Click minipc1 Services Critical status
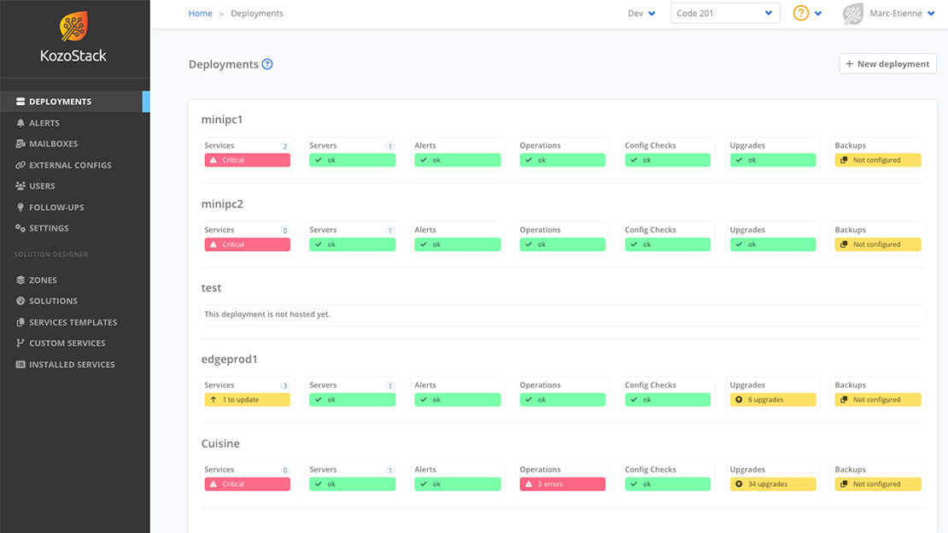Screen dimensions: 948x533 tap(248, 161)
